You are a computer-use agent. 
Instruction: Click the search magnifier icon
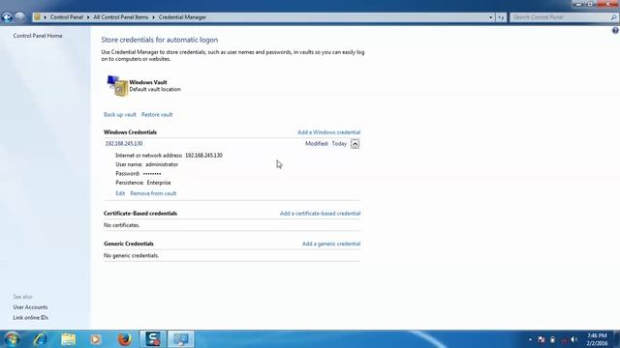click(x=613, y=17)
